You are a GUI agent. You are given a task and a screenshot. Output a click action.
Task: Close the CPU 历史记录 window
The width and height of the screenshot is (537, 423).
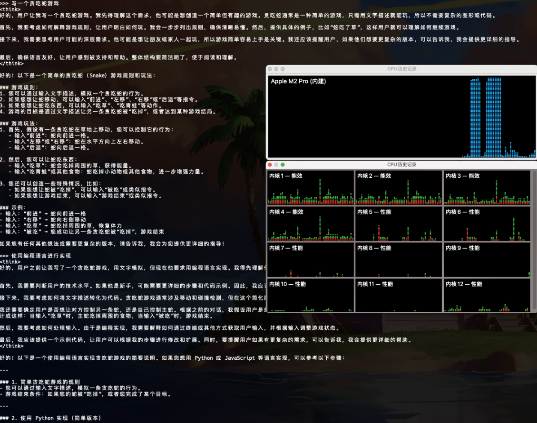coord(270,164)
